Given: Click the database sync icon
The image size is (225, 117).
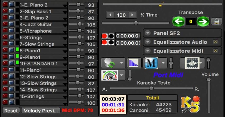Looking at the screenshot, I should tap(110, 63).
